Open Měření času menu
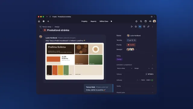The height and width of the screenshot is (109, 193). pyautogui.click(x=104, y=21)
